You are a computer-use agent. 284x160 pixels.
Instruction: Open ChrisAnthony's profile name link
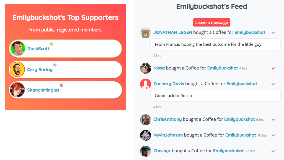[167, 119]
